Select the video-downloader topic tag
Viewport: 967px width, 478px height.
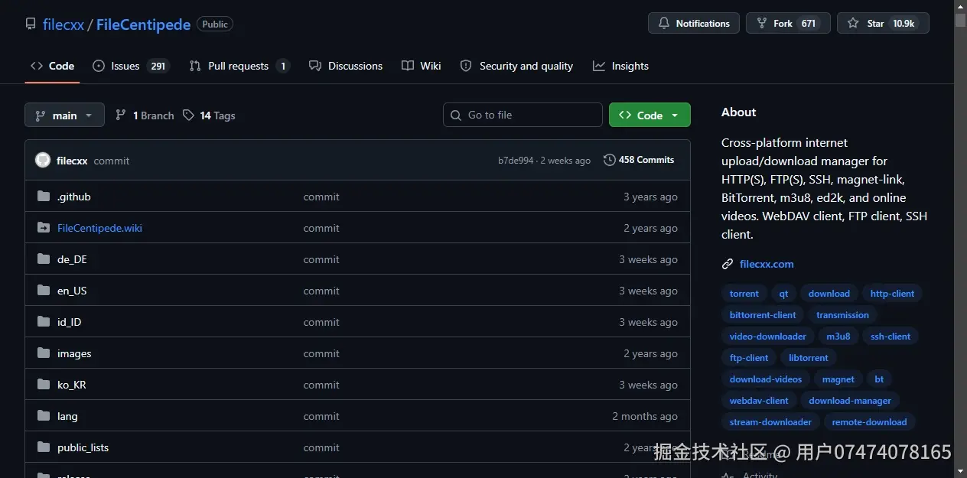click(768, 337)
